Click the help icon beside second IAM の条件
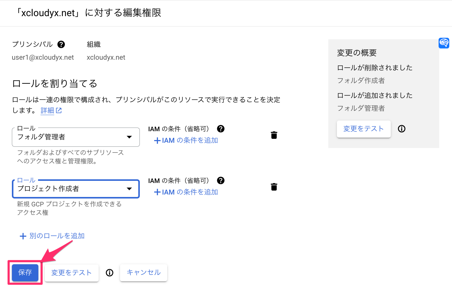This screenshot has width=452, height=295. pos(221,180)
